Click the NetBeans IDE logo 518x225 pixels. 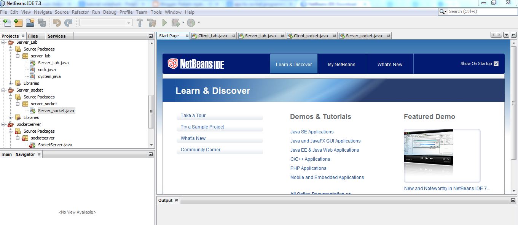point(196,64)
